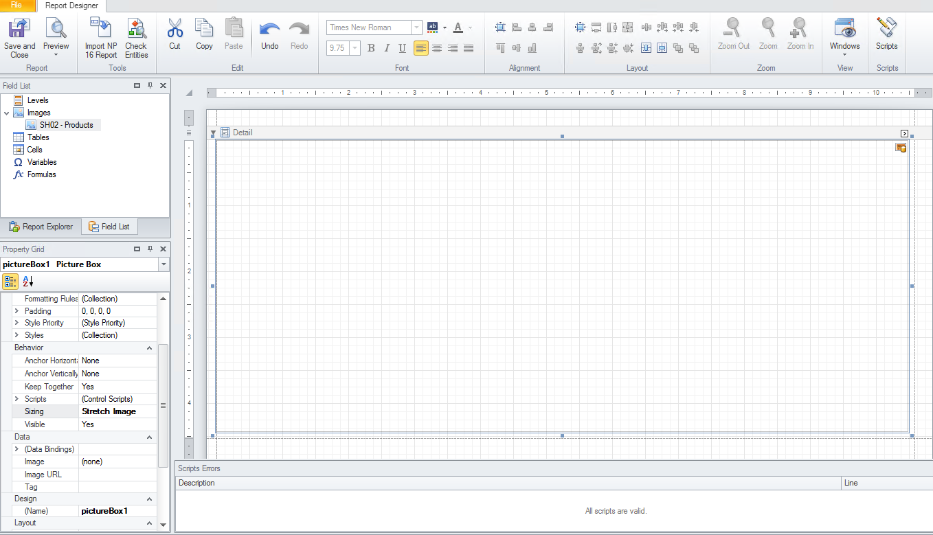This screenshot has width=933, height=535.
Task: Open the pictureBox1 object selector dropdown
Action: pyautogui.click(x=164, y=264)
